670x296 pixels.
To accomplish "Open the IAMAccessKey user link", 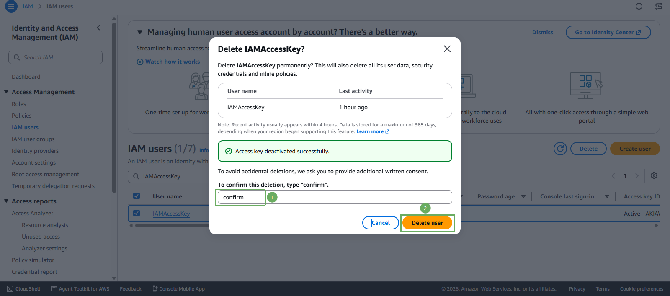I will 171,214.
